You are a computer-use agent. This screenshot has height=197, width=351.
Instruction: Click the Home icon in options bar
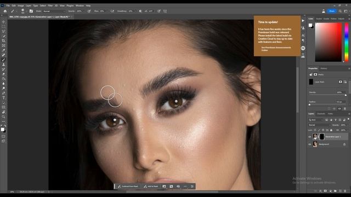click(5, 11)
